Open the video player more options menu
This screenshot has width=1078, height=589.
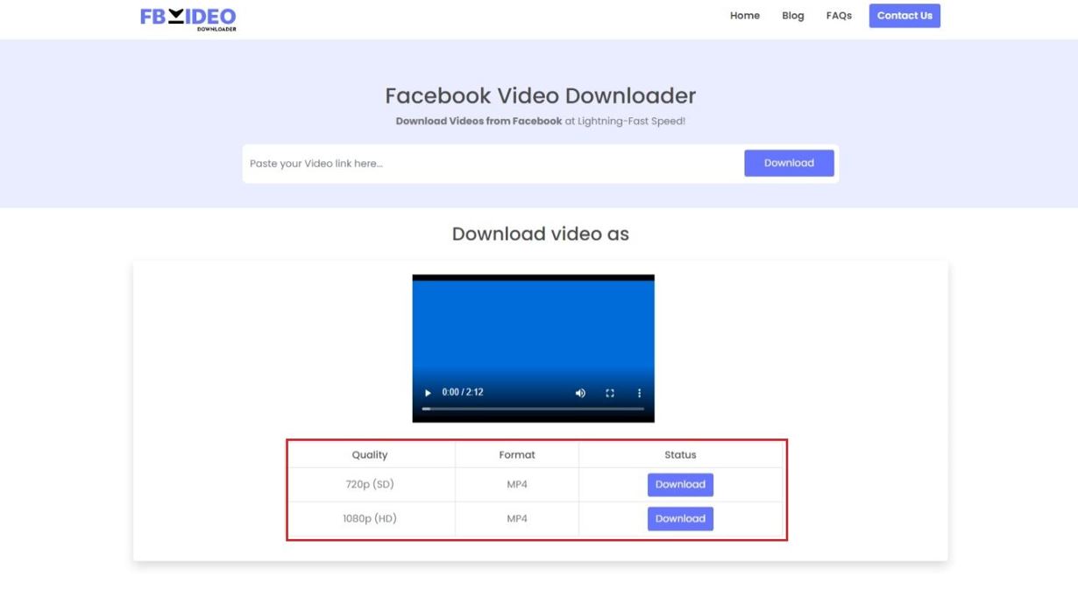[639, 393]
